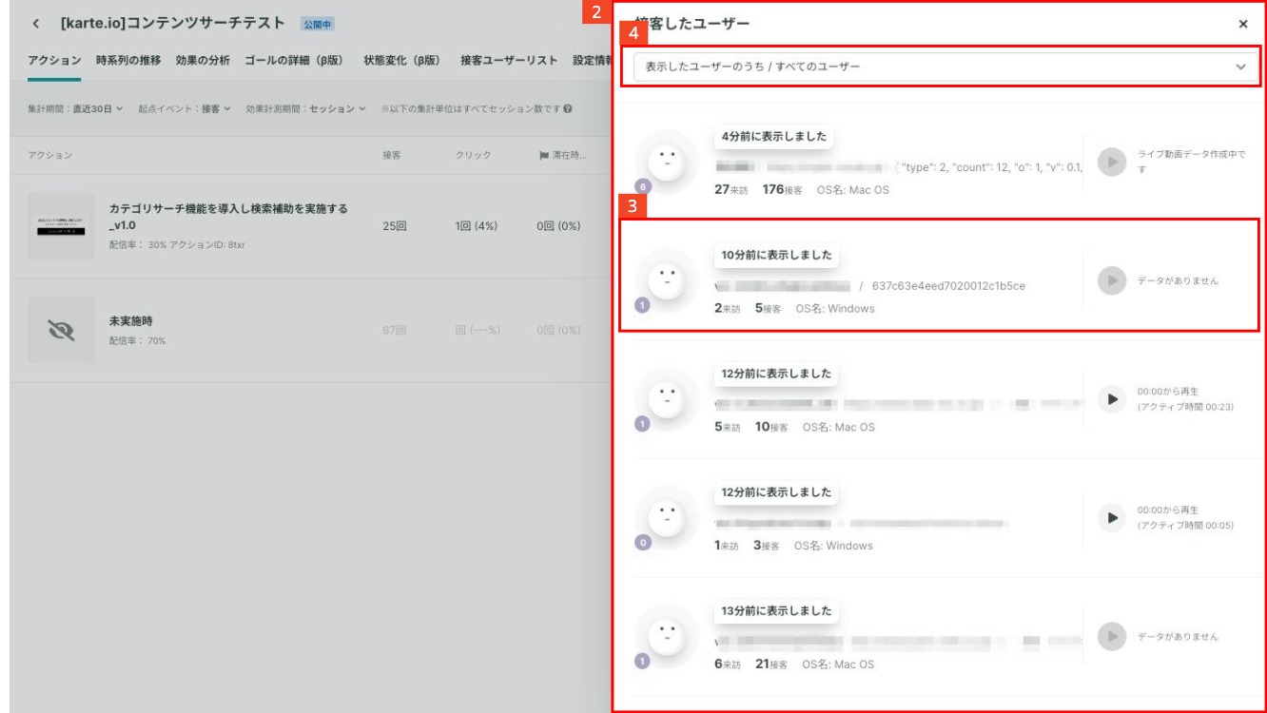Viewport: 1267px width, 713px height.
Task: Click the avatar of the 13分前 user
Action: pos(666,637)
